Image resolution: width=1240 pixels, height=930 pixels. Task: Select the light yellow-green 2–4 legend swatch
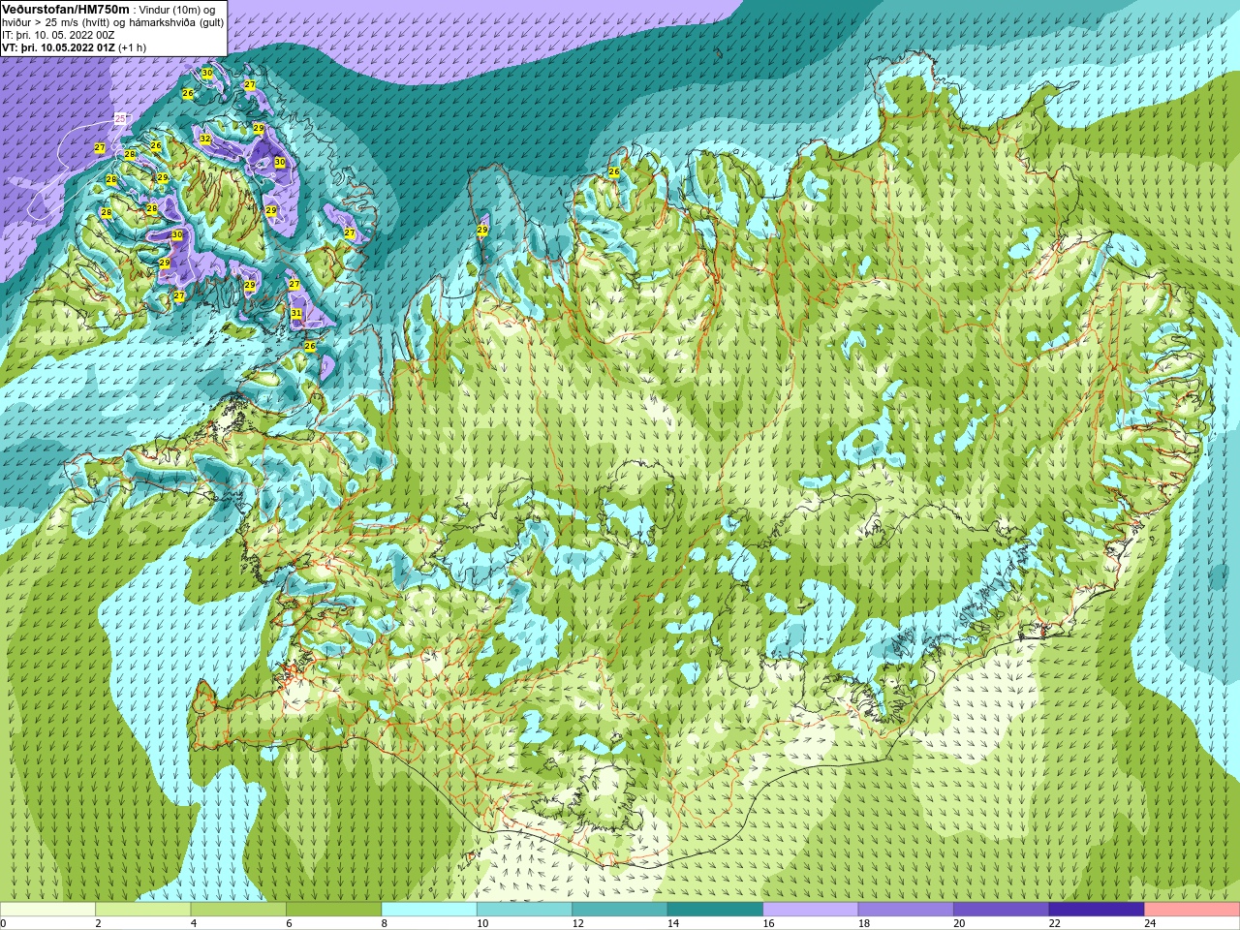142,910
